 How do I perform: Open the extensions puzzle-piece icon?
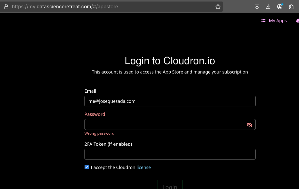(291, 7)
